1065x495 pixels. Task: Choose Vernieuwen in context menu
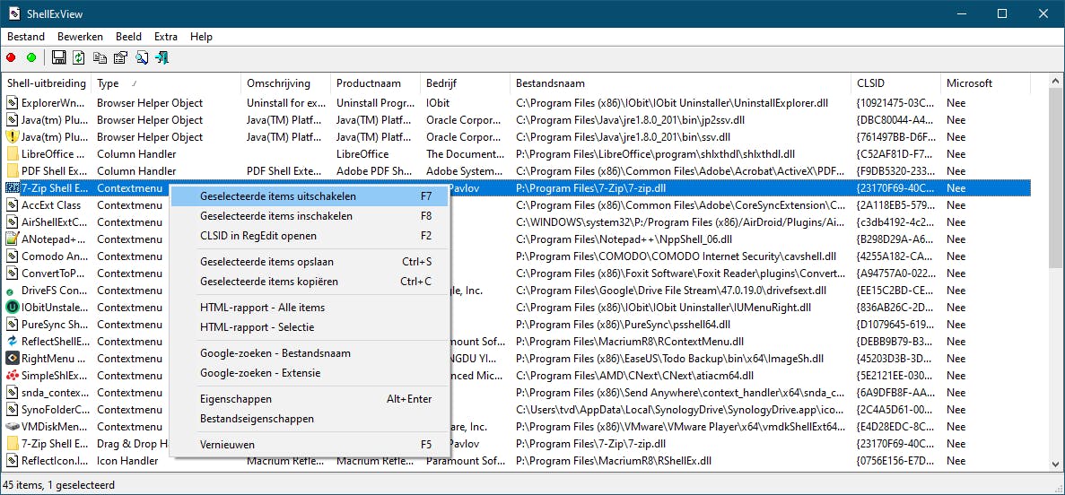[309, 445]
